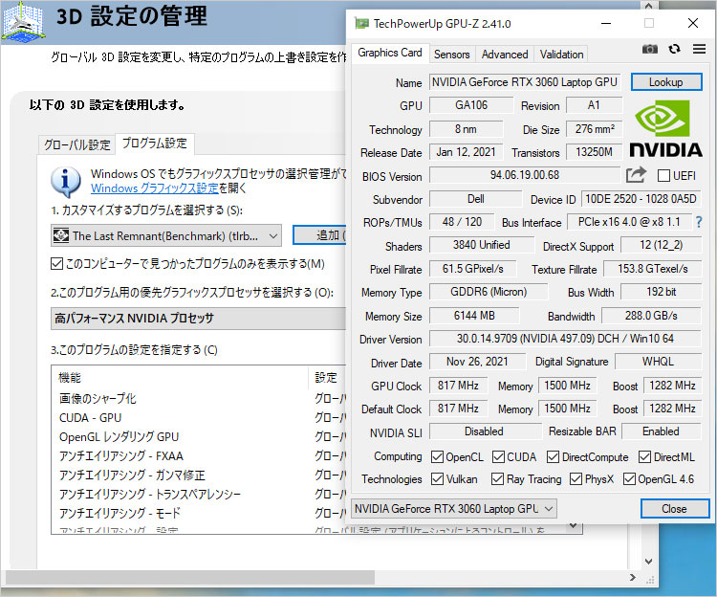Click the BIOS Version value field
This screenshot has width=717, height=597.
coord(525,175)
